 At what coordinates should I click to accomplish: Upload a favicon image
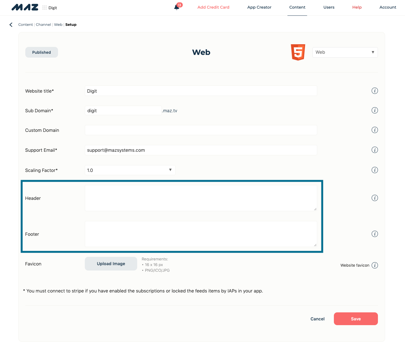[x=111, y=264]
